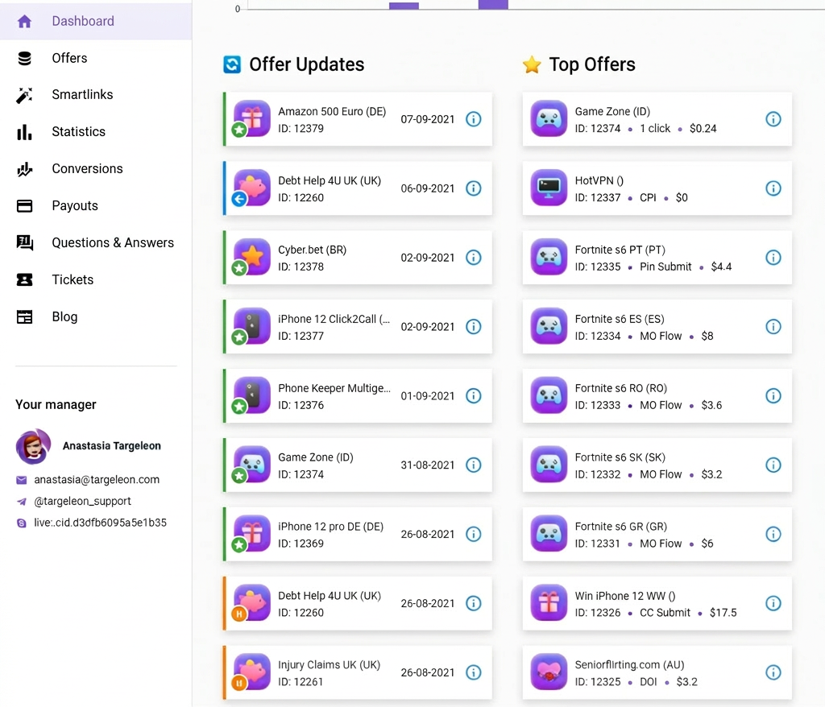Open info icon for Cyber.bet (BR)
This screenshot has width=825, height=707.
tap(474, 258)
